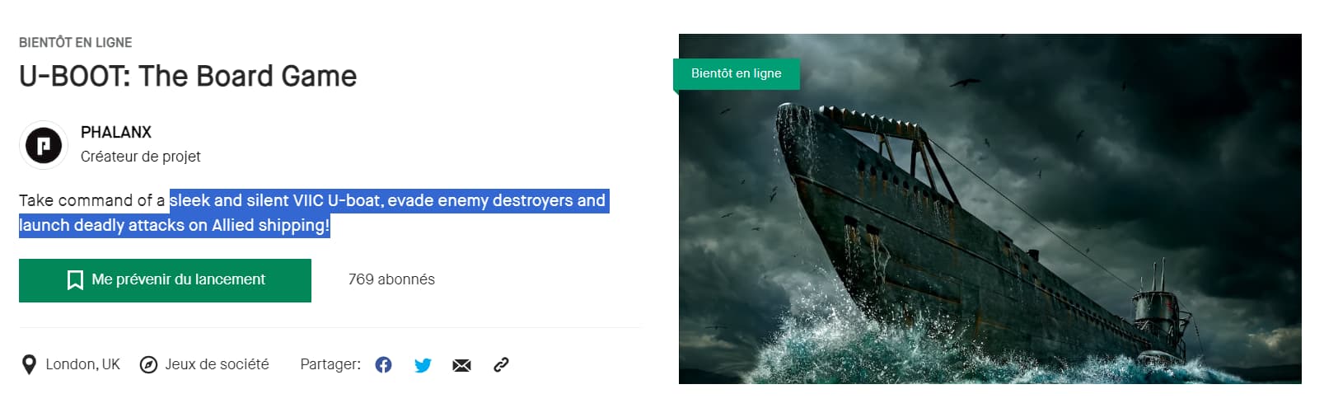Click the Facebook share icon
Screen dimensions: 1324x408
click(x=383, y=364)
